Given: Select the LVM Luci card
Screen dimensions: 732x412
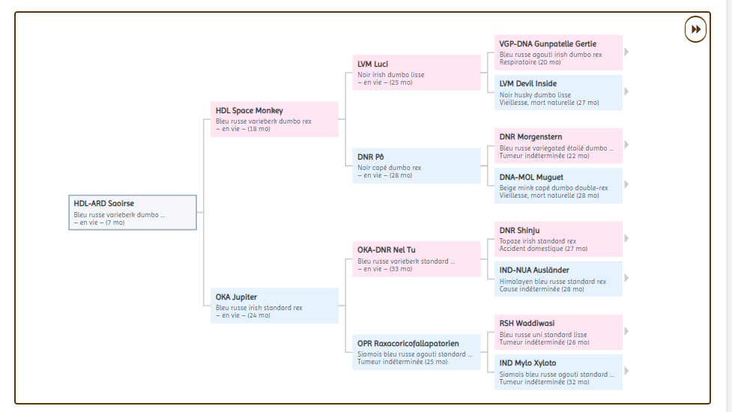Looking at the screenshot, I should click(x=417, y=73).
